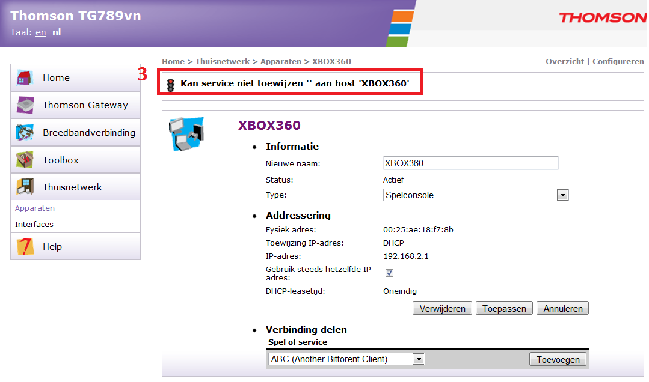The width and height of the screenshot is (649, 382).
Task: Click the Toepassen button
Action: pos(504,308)
